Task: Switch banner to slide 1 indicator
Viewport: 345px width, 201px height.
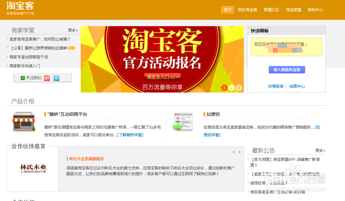Action: point(224,88)
